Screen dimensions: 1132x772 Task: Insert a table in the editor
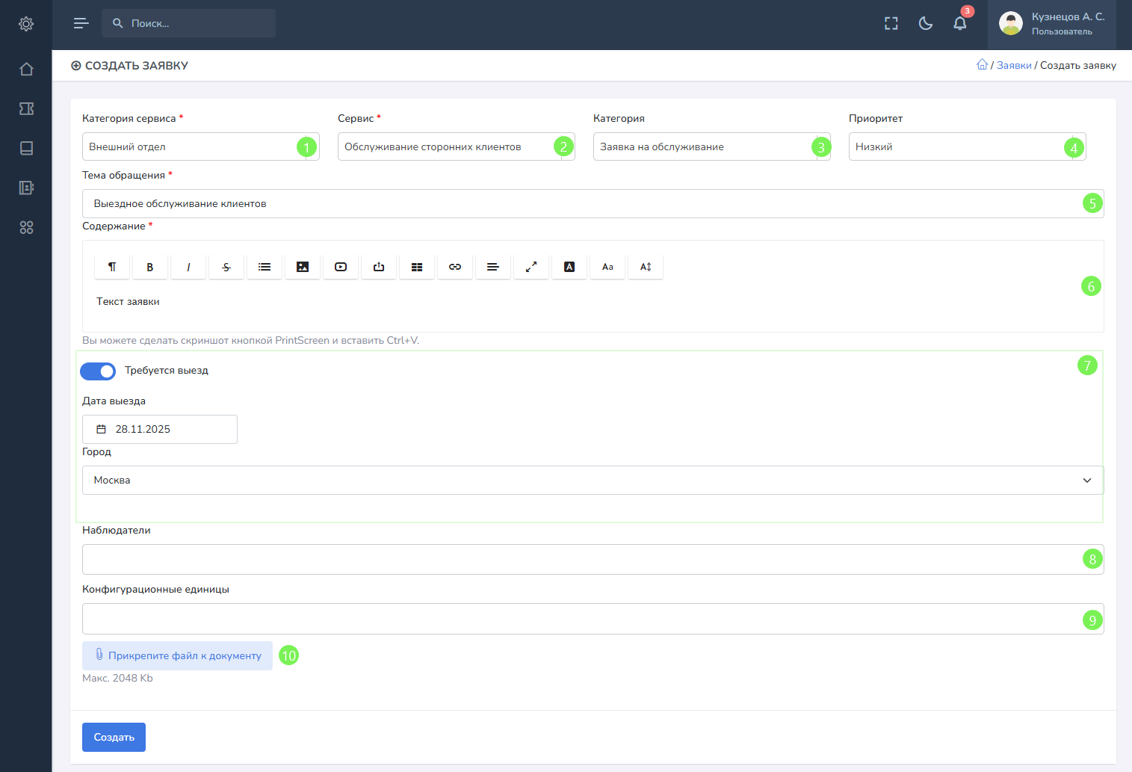(417, 267)
